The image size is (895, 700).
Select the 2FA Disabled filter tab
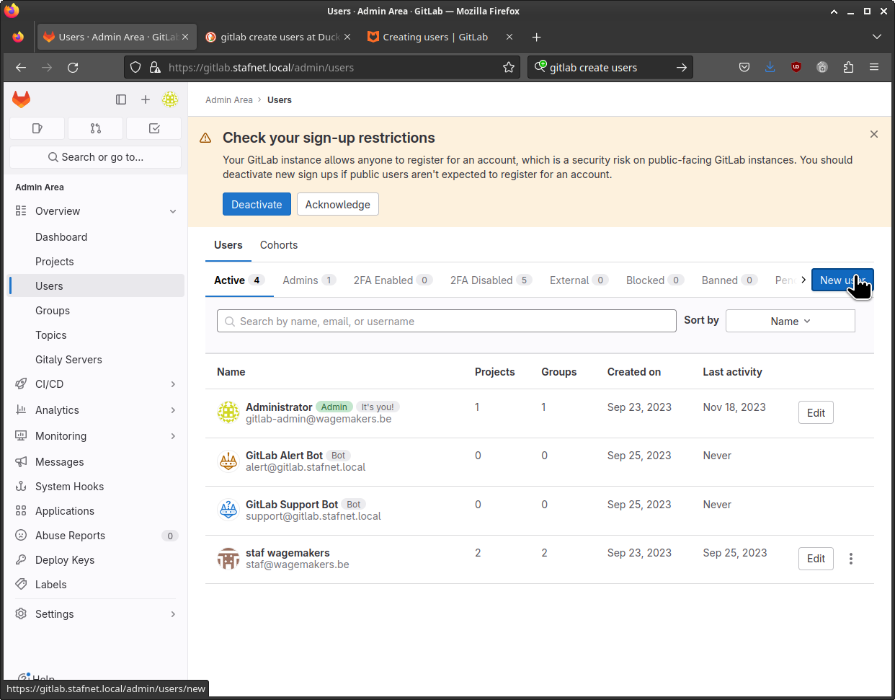coord(490,280)
